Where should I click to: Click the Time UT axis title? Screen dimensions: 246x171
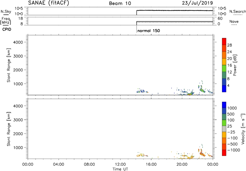point(120,169)
